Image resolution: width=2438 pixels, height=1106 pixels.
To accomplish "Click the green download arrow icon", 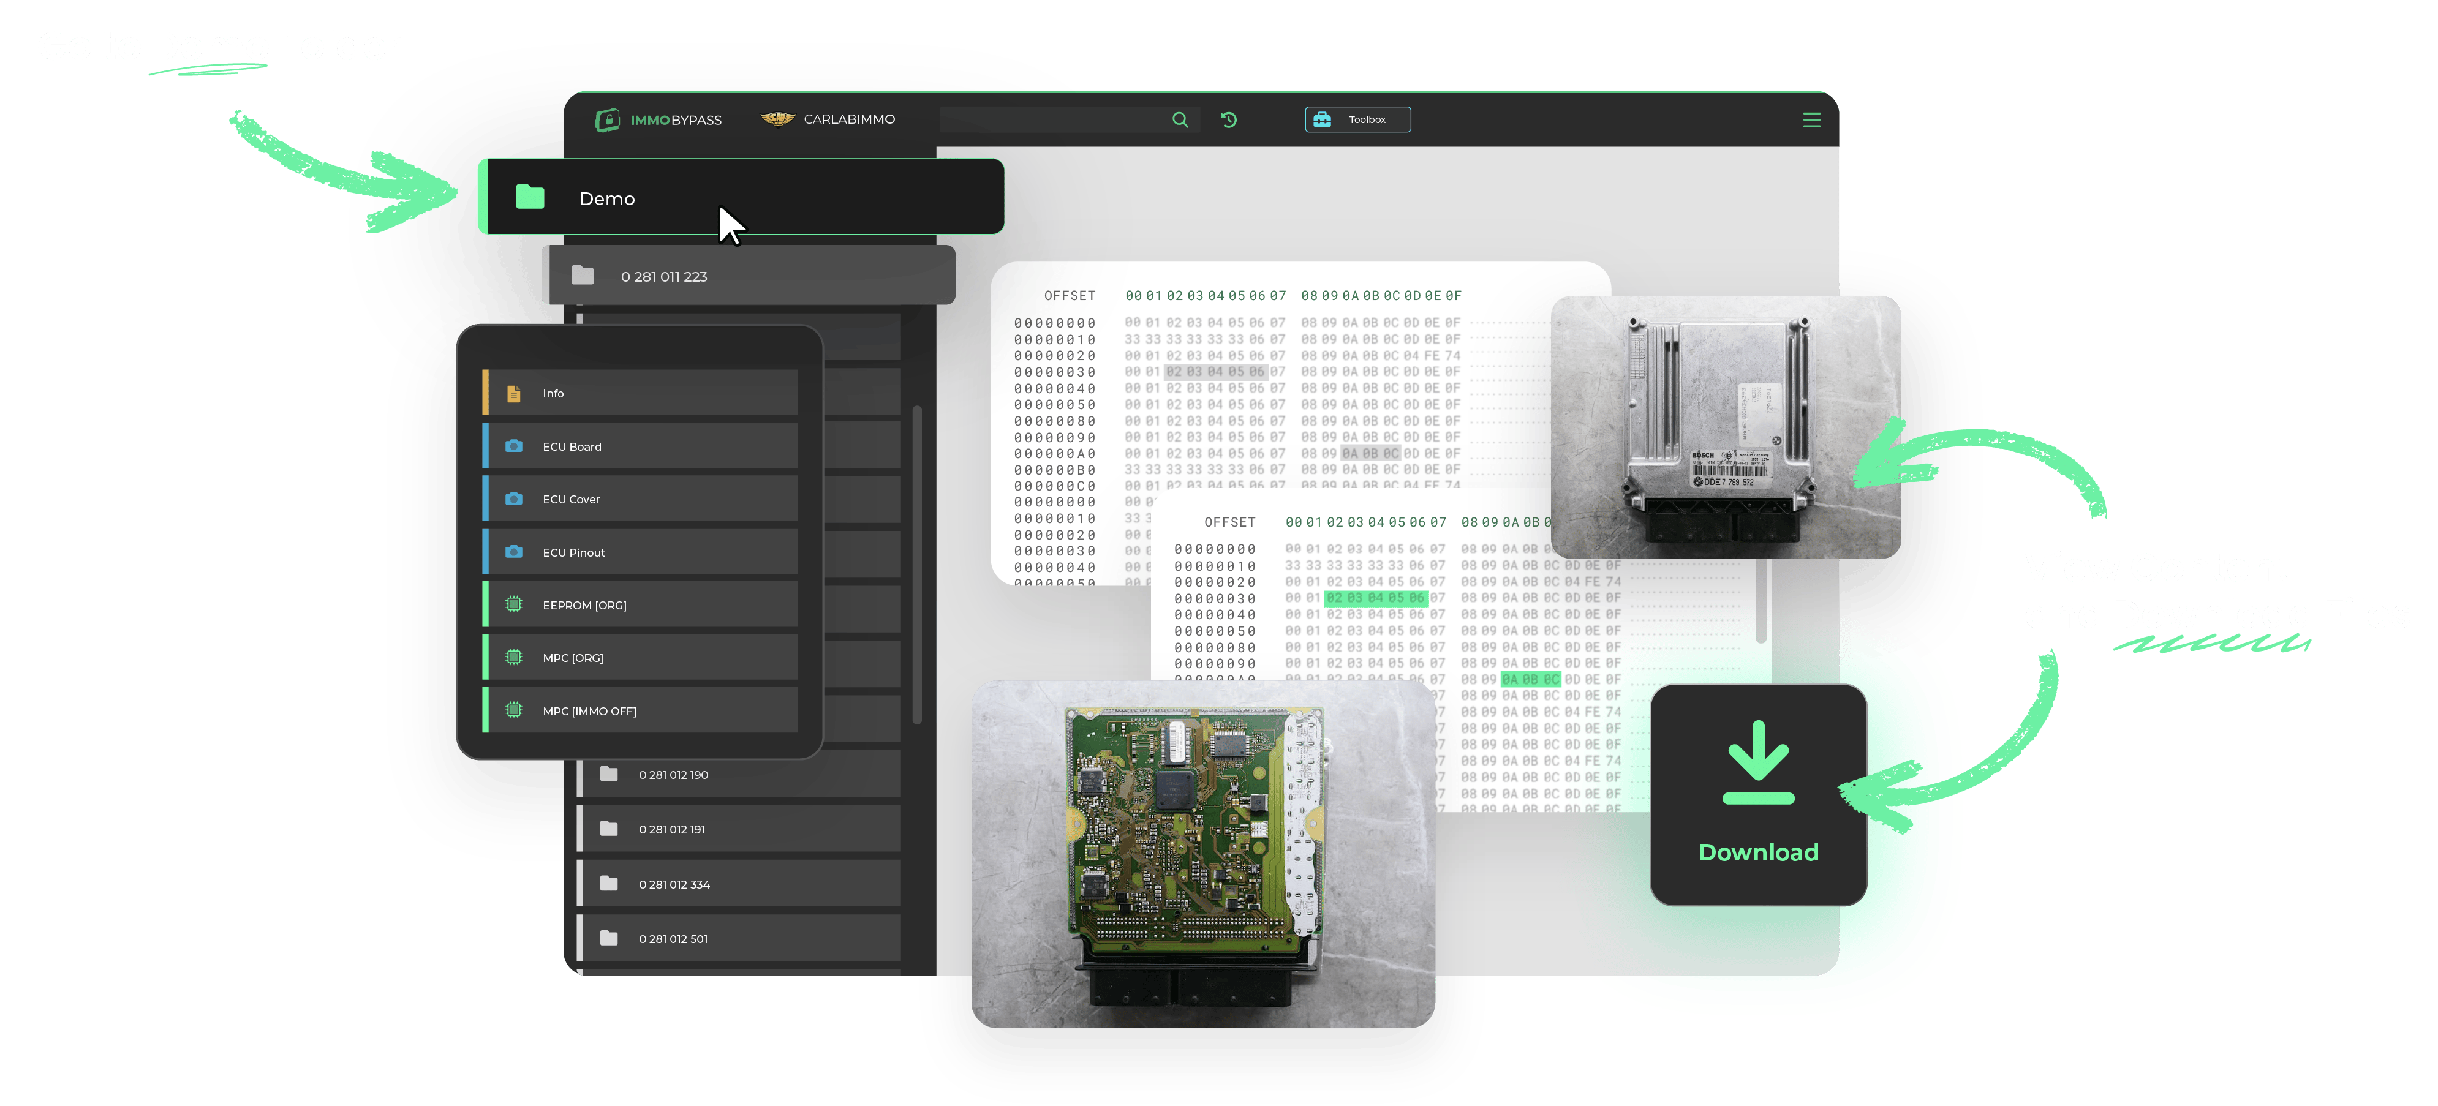I will pos(1757,762).
